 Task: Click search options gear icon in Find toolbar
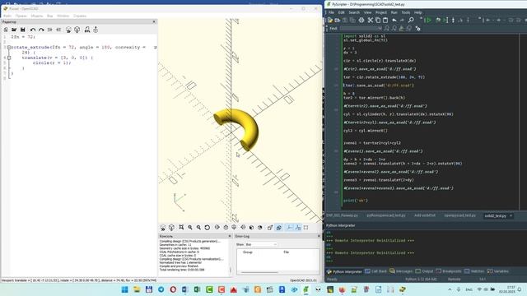[417, 29]
